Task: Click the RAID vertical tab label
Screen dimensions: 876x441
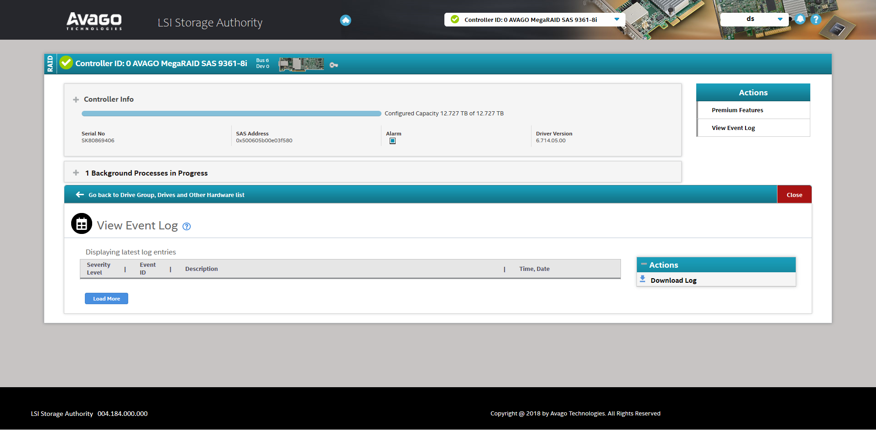Action: (50, 64)
